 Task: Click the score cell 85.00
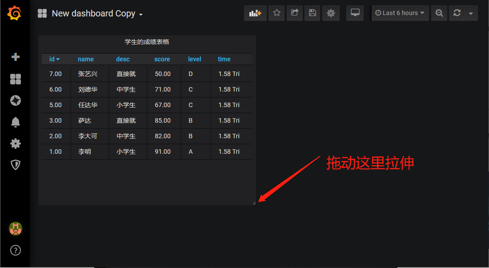164,120
